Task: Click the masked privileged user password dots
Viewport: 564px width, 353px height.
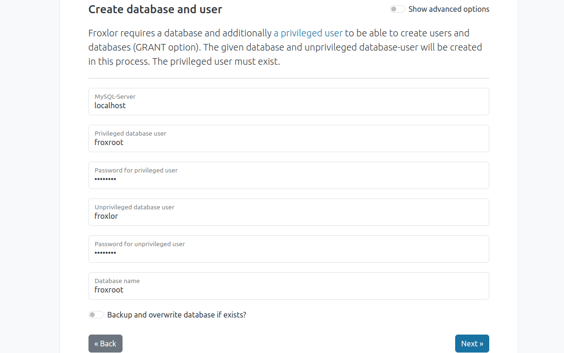Action: 105,180
